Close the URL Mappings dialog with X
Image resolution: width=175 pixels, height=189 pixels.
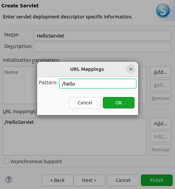pos(131,69)
